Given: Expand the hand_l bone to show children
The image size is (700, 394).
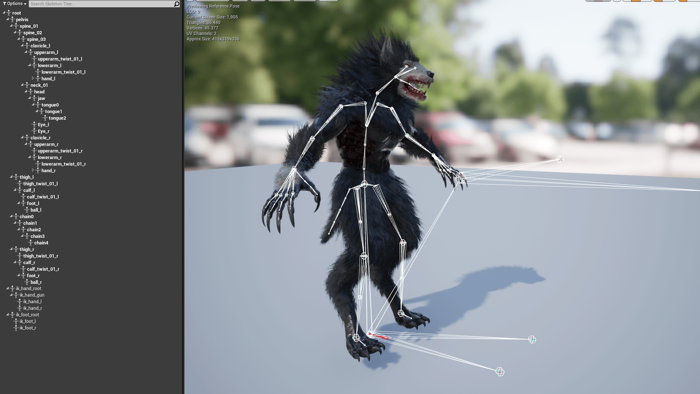Looking at the screenshot, I should (34, 78).
